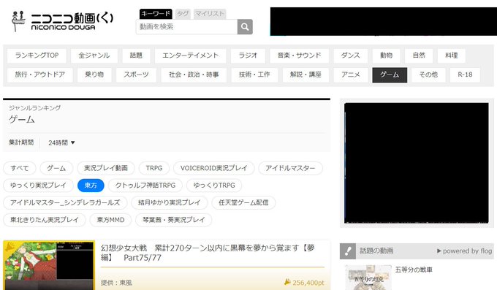Select the 東方MMD tag filter
Screen dimensions: 497x290
(110, 220)
